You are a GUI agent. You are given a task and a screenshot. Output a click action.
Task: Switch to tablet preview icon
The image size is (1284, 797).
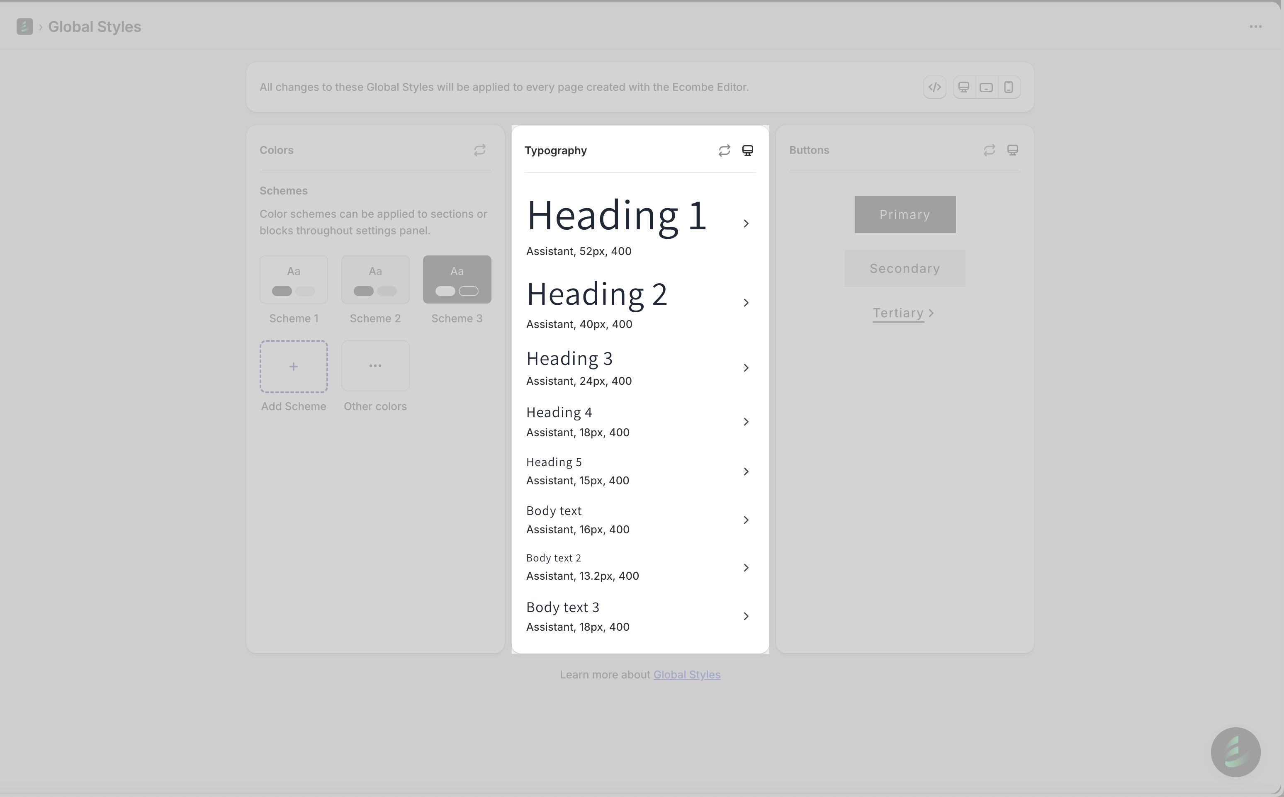tap(986, 87)
